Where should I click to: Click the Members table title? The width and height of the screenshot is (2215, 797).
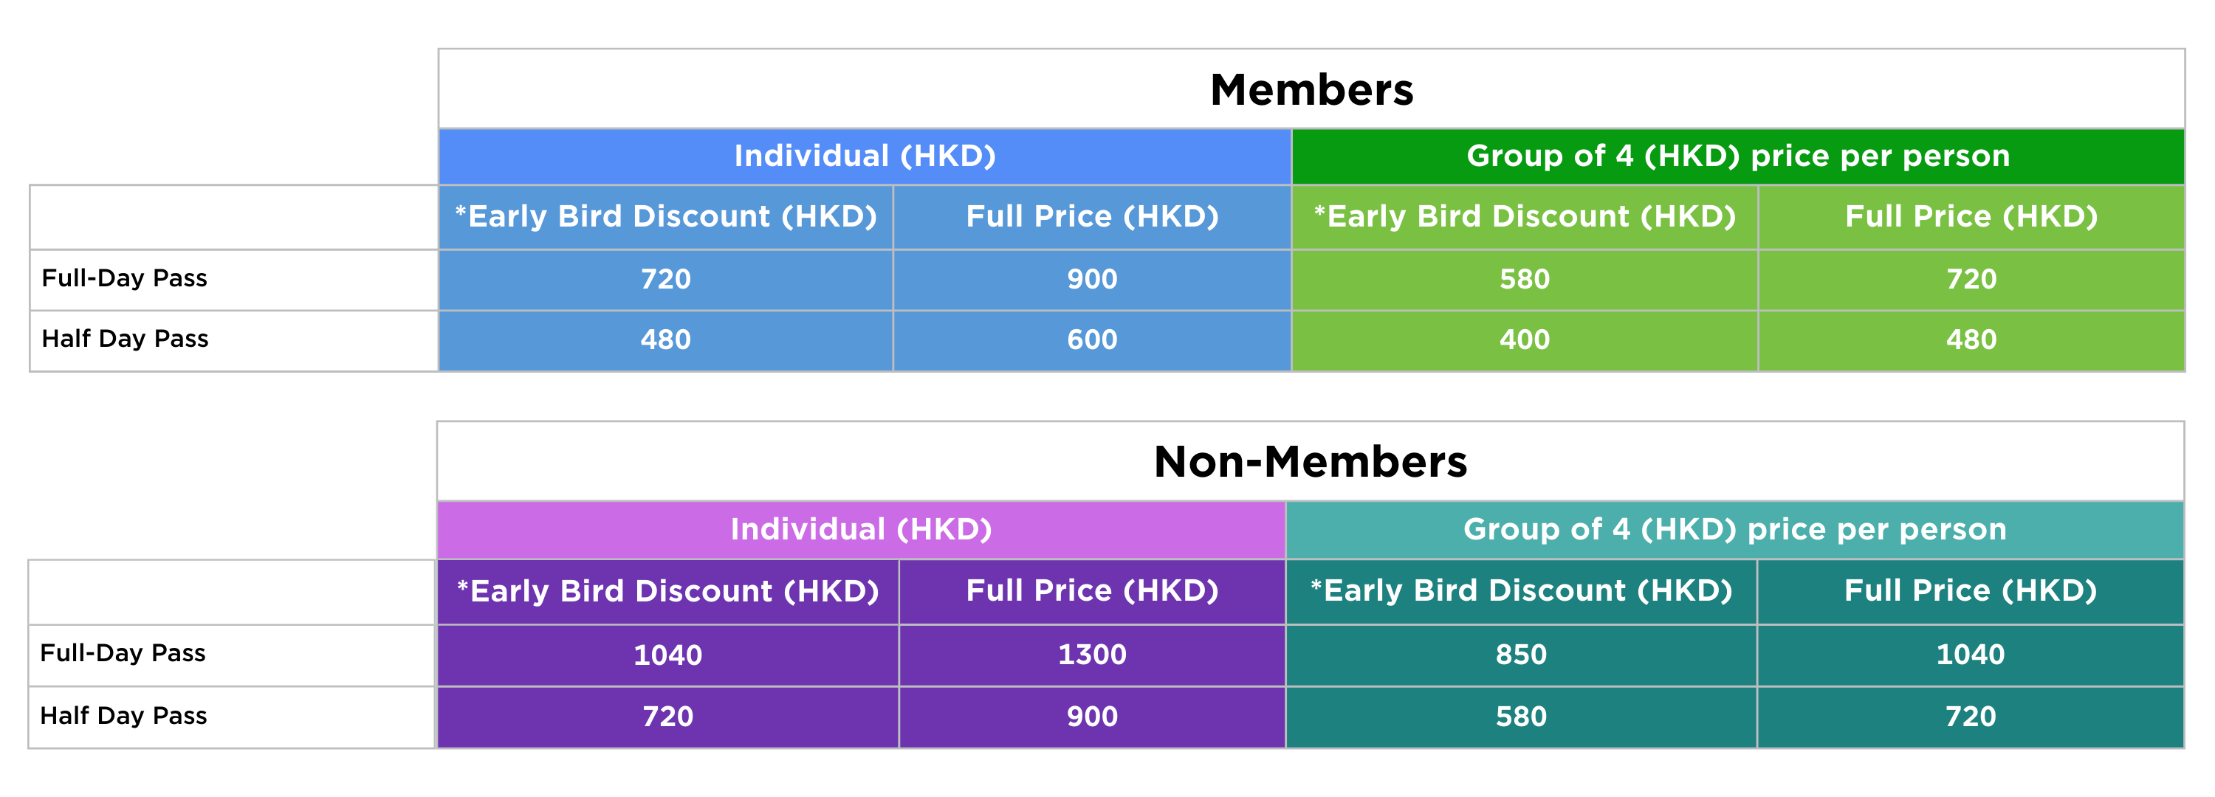(1311, 90)
